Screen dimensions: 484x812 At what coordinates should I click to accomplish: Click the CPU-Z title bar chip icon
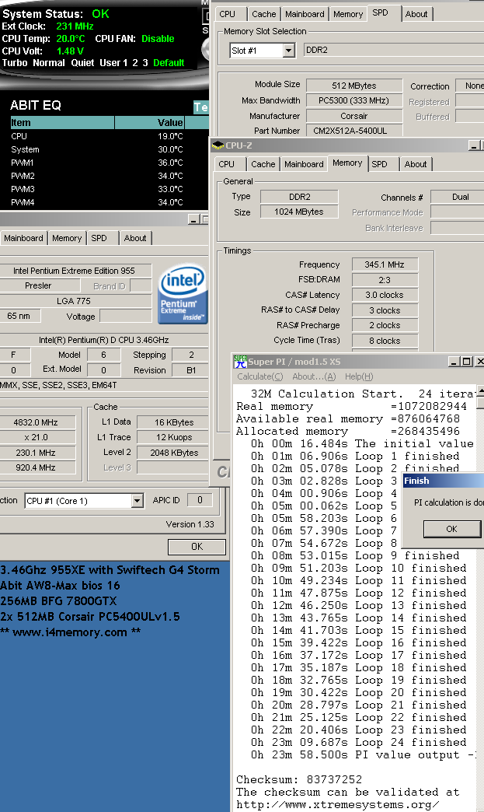pyautogui.click(x=218, y=145)
